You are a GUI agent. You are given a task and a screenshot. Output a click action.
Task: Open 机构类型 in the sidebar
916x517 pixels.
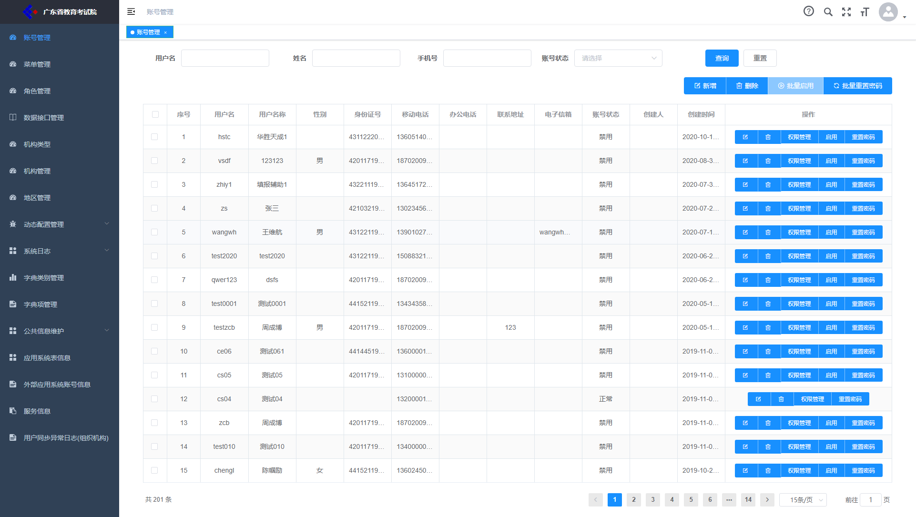[x=60, y=144]
